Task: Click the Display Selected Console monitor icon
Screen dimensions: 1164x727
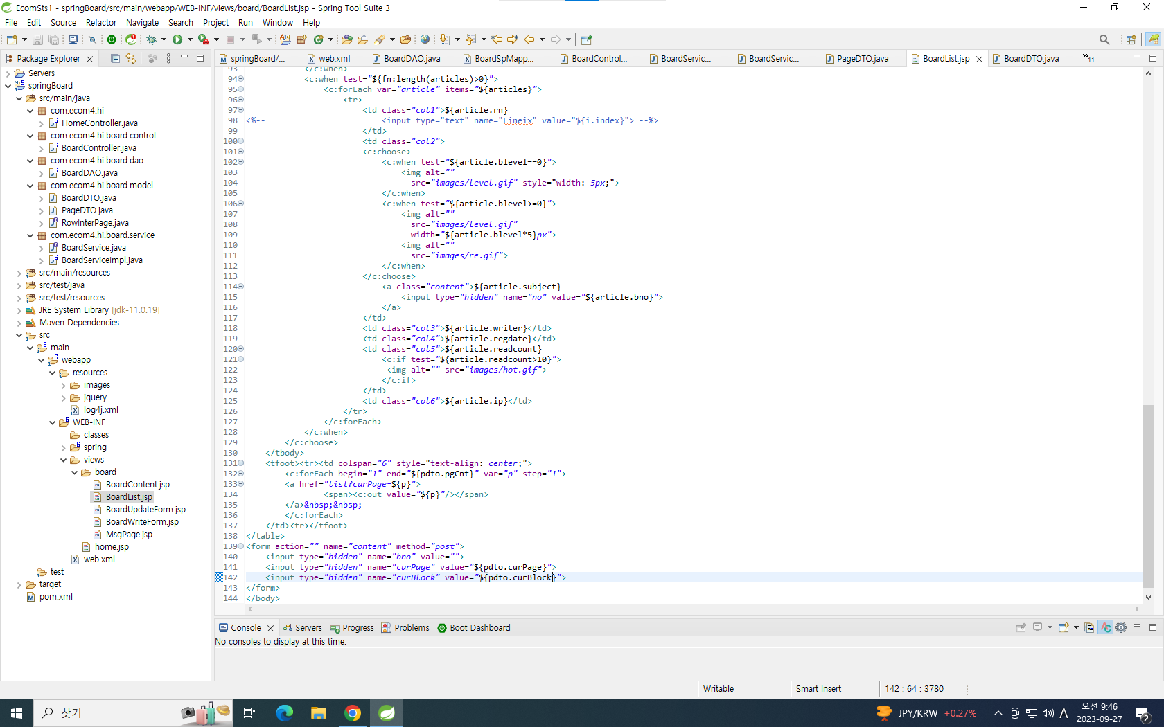Action: tap(1037, 627)
